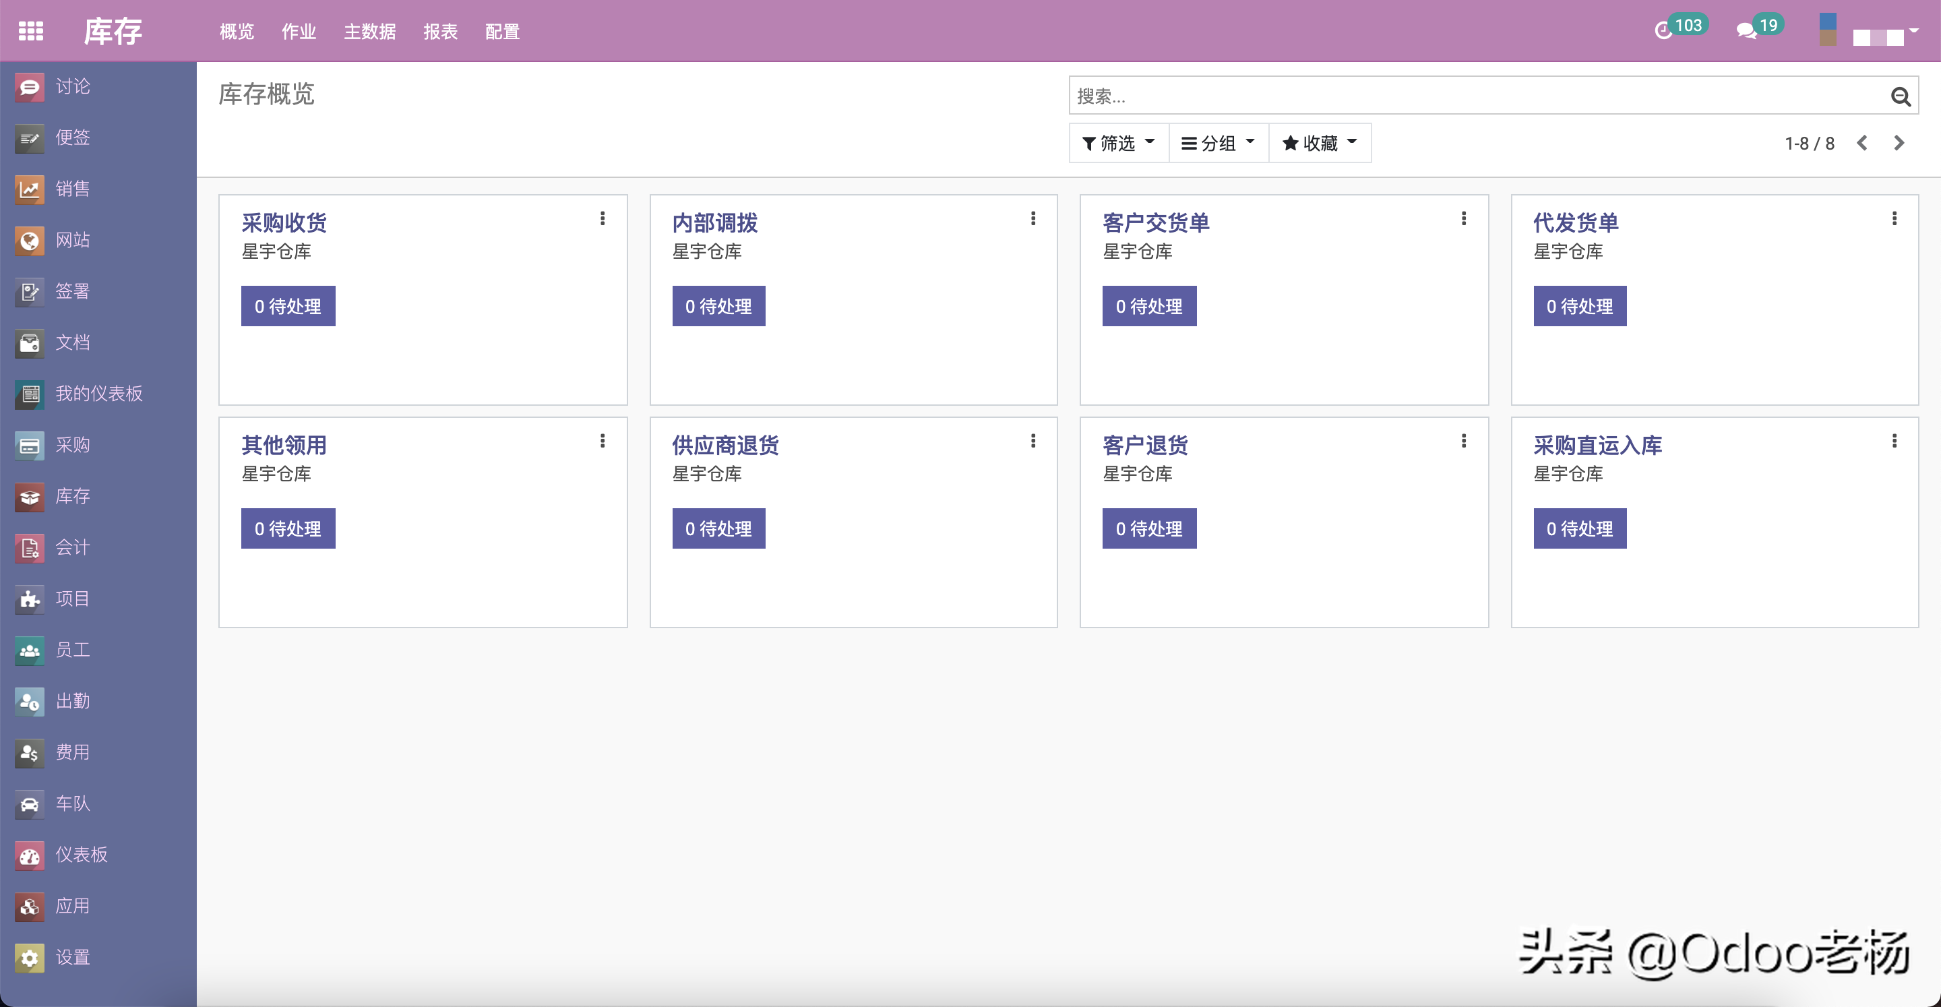Click the 销售 sidebar icon
The image size is (1941, 1007).
point(30,189)
